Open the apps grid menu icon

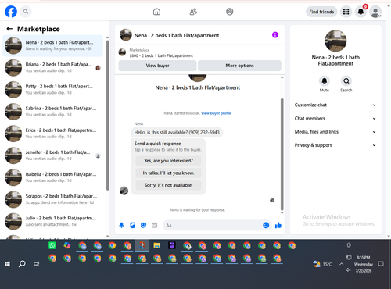click(346, 12)
